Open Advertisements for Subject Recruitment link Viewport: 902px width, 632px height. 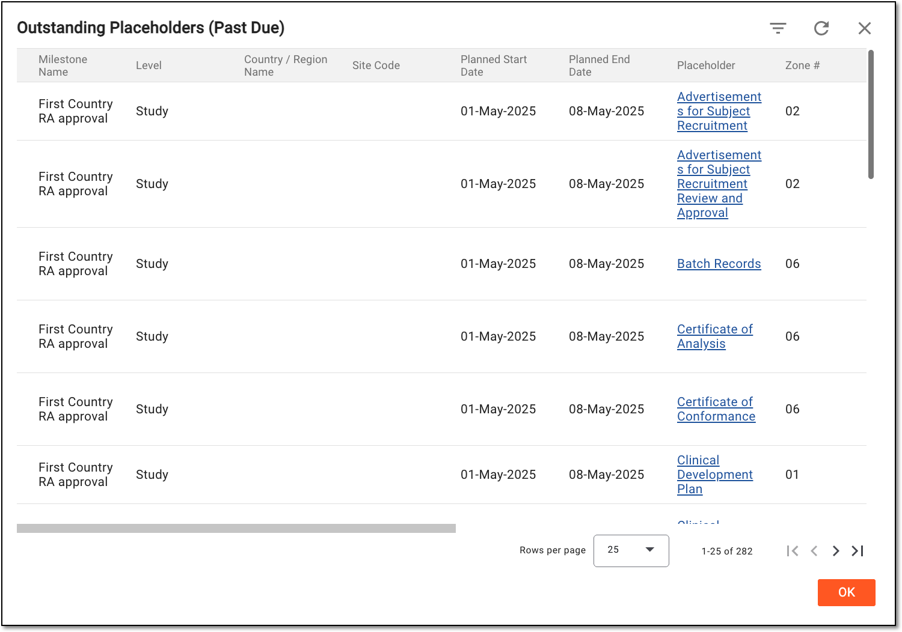coord(719,111)
